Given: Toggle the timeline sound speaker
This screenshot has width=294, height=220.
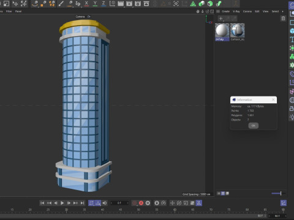Looking at the screenshot, I should click(x=105, y=203).
